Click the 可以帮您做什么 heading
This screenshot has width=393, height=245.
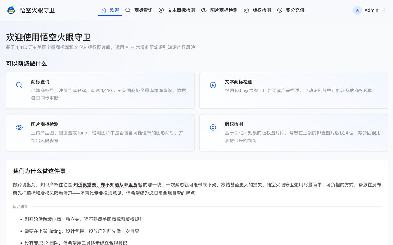(26, 64)
